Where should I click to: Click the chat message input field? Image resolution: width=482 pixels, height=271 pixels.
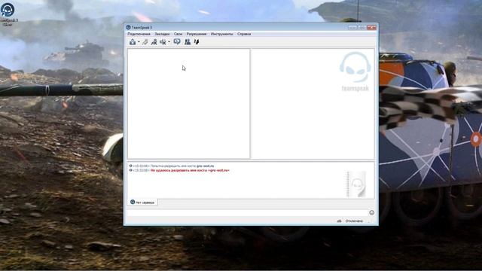click(x=248, y=212)
